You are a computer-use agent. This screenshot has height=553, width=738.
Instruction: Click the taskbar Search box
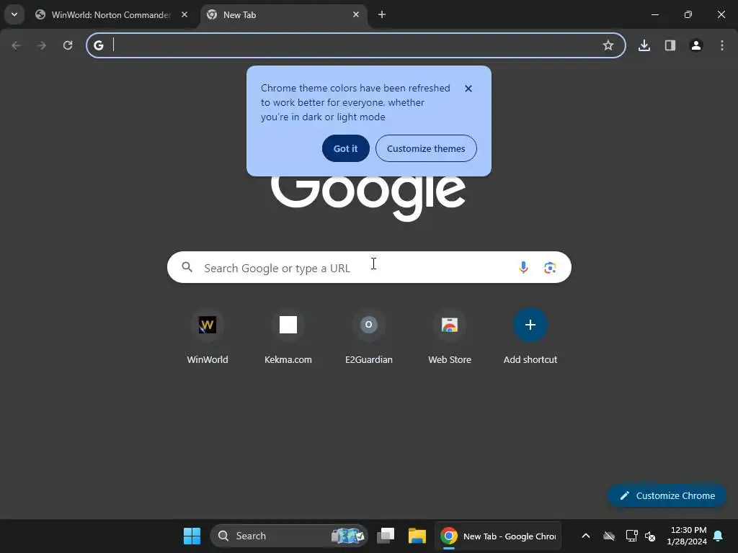(289, 536)
